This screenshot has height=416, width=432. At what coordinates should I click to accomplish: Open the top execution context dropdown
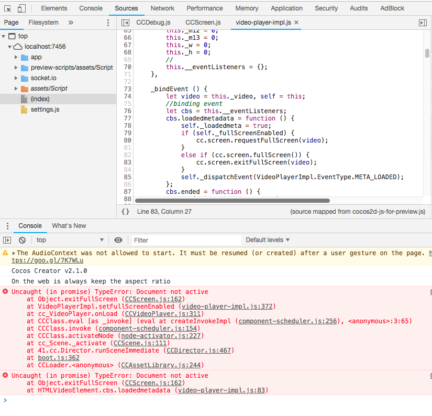[70, 240]
